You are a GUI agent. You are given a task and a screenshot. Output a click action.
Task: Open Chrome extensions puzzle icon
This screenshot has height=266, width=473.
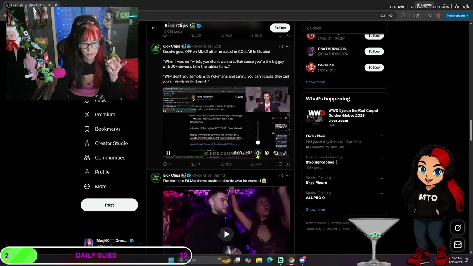[x=403, y=16]
